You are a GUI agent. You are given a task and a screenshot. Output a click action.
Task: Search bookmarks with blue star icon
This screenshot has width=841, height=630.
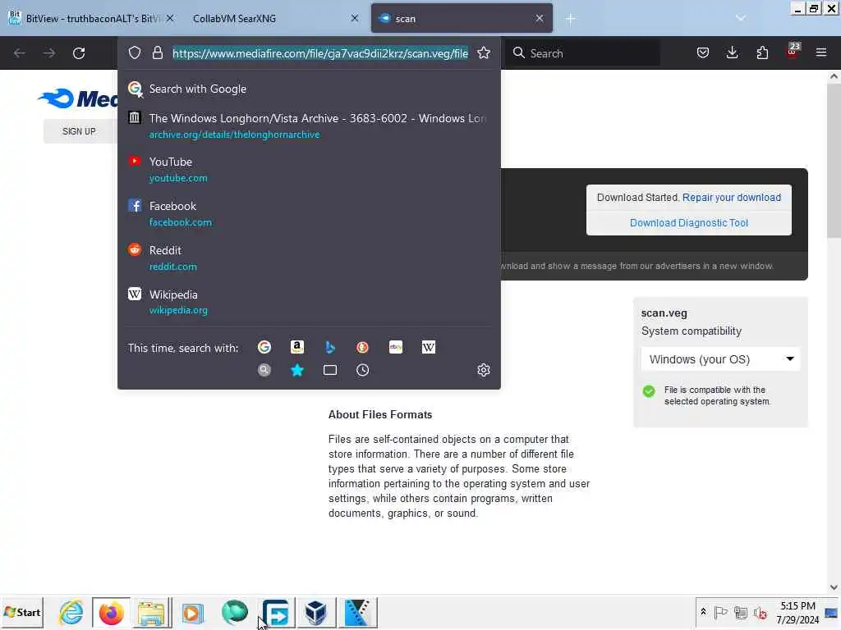pos(297,370)
